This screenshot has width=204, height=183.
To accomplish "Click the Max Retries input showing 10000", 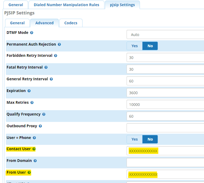I will (165, 104).
